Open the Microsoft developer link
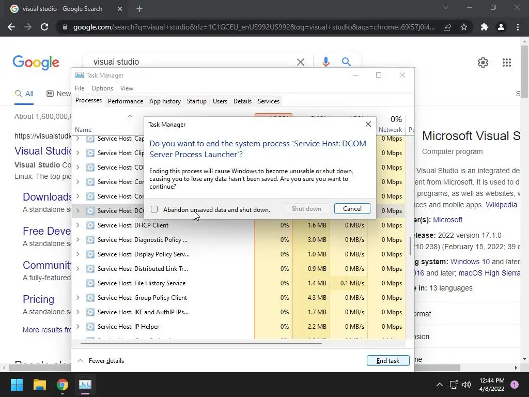529x397 pixels. click(x=447, y=220)
